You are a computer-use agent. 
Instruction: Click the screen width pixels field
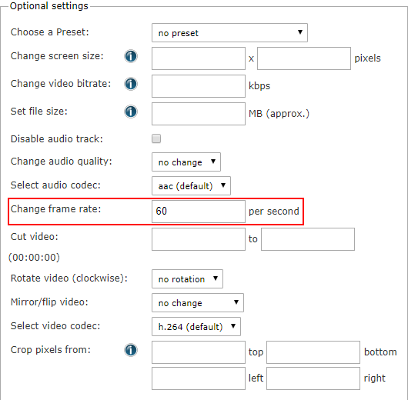tap(199, 58)
